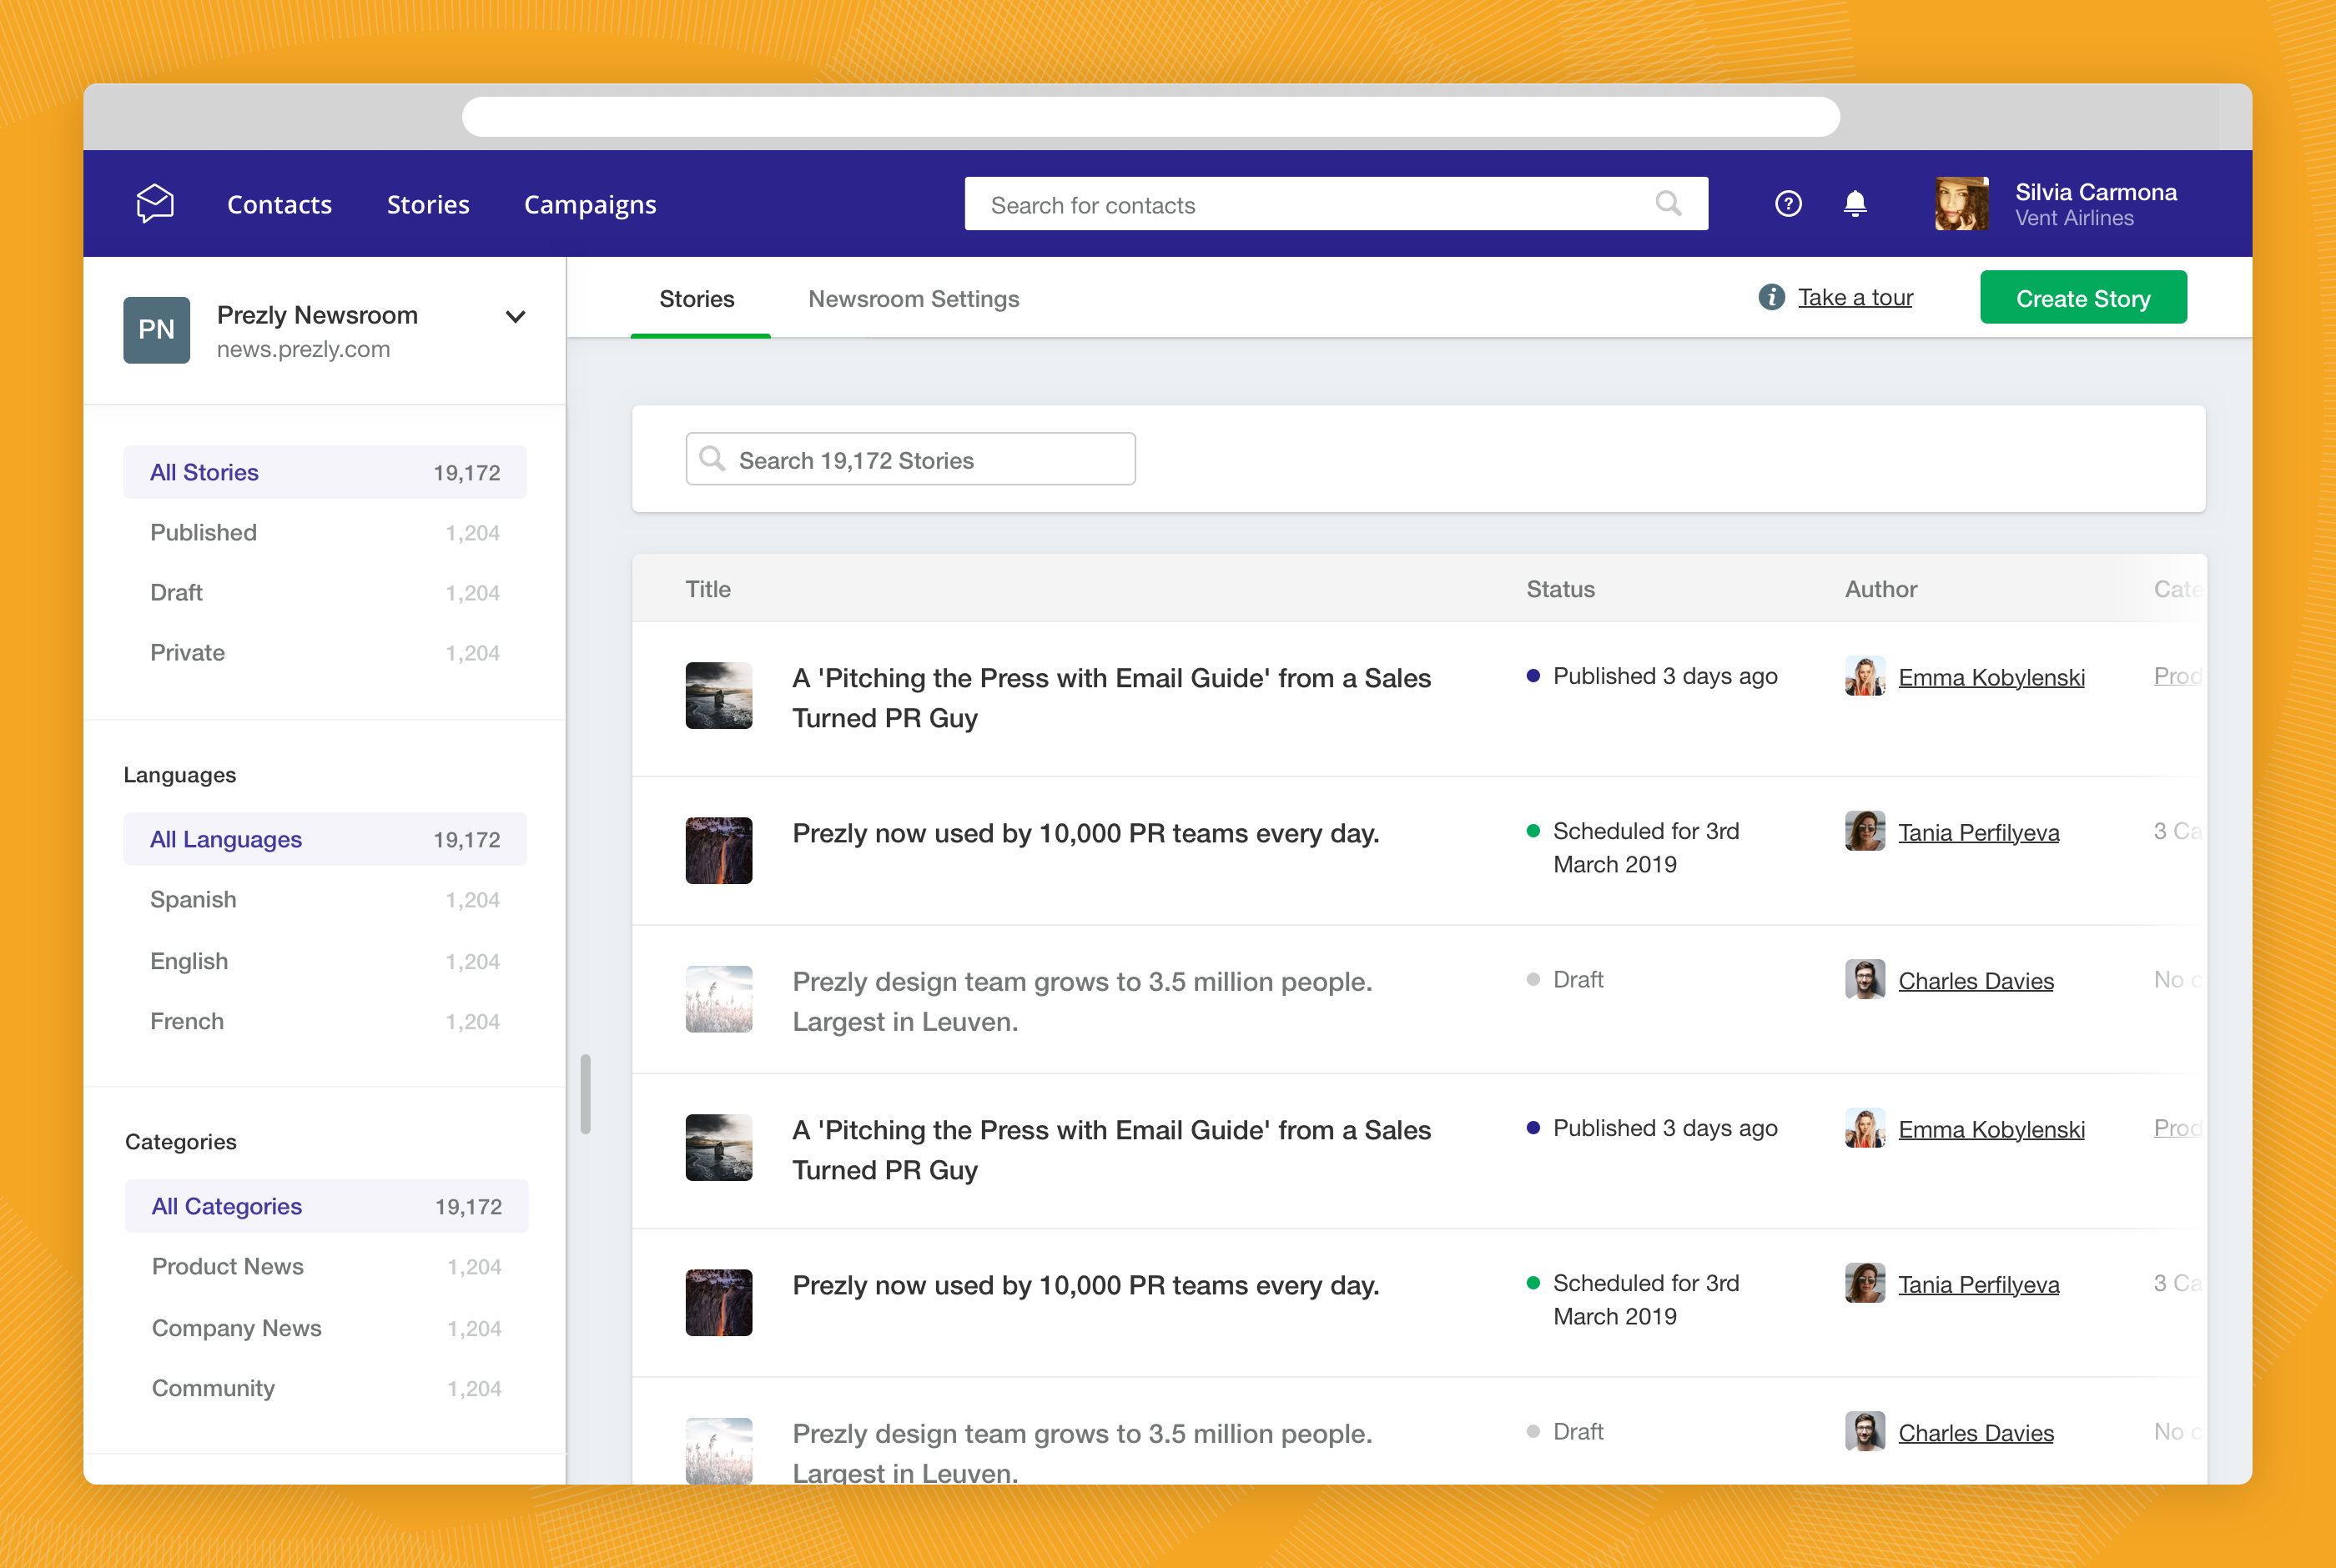
Task: Filter stories by Private
Action: tap(325, 653)
